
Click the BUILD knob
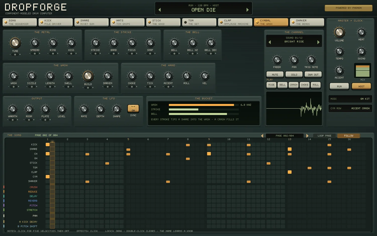pyautogui.click(x=88, y=76)
